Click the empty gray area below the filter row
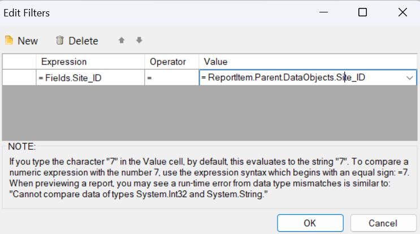The width and height of the screenshot is (420, 234). click(209, 113)
